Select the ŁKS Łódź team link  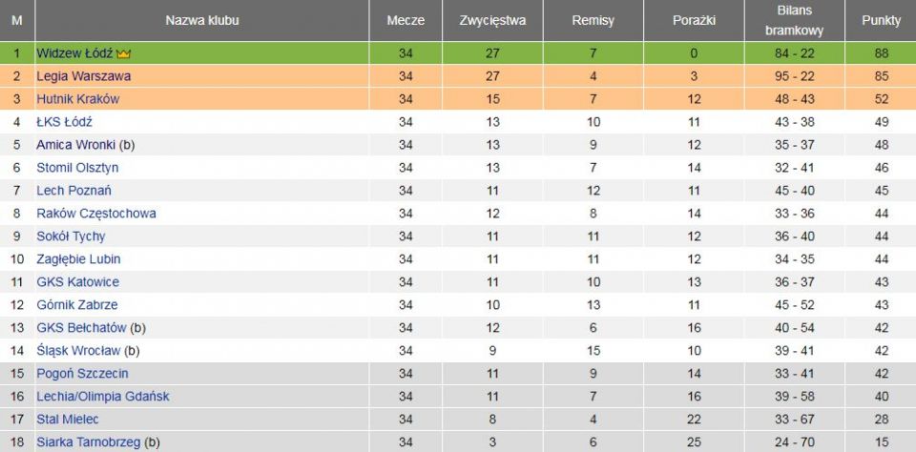64,122
